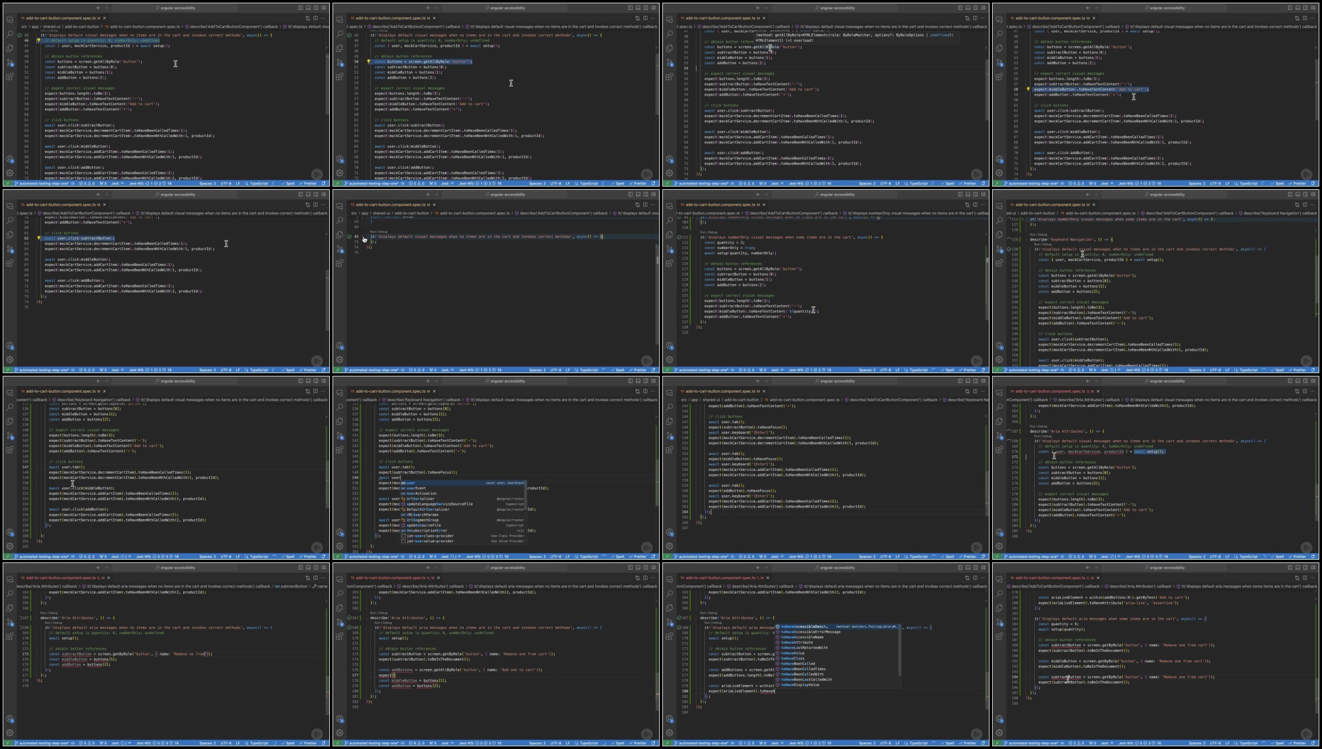Click remote indicator in status bar showing 5 errors
This screenshot has width=1322, height=749.
click(x=8, y=743)
